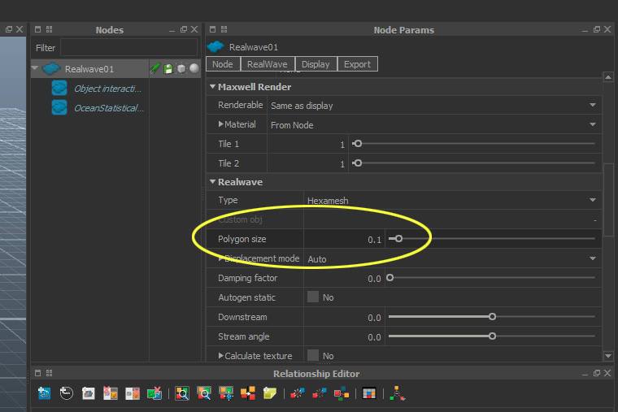
Task: Click the multi-colored node hierarchy icon
Action: pos(342,393)
